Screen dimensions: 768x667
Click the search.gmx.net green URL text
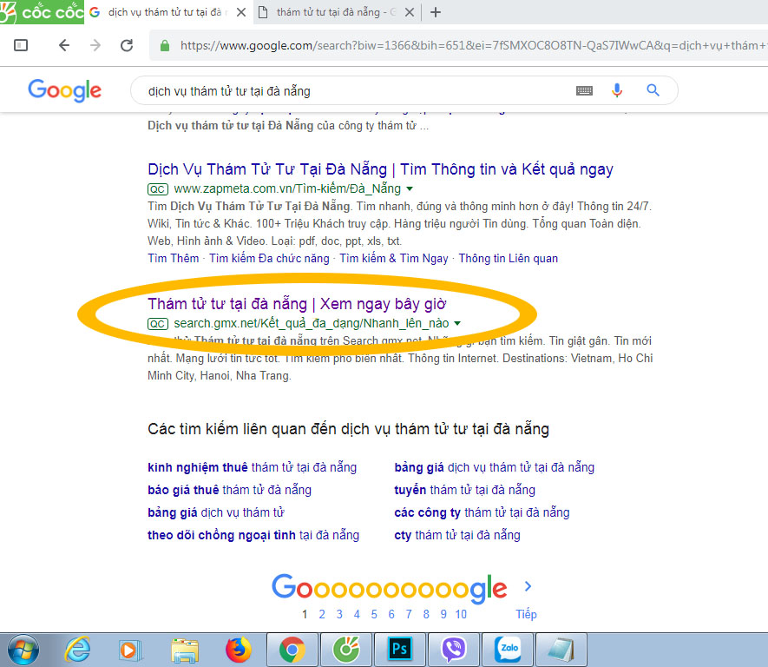(311, 323)
